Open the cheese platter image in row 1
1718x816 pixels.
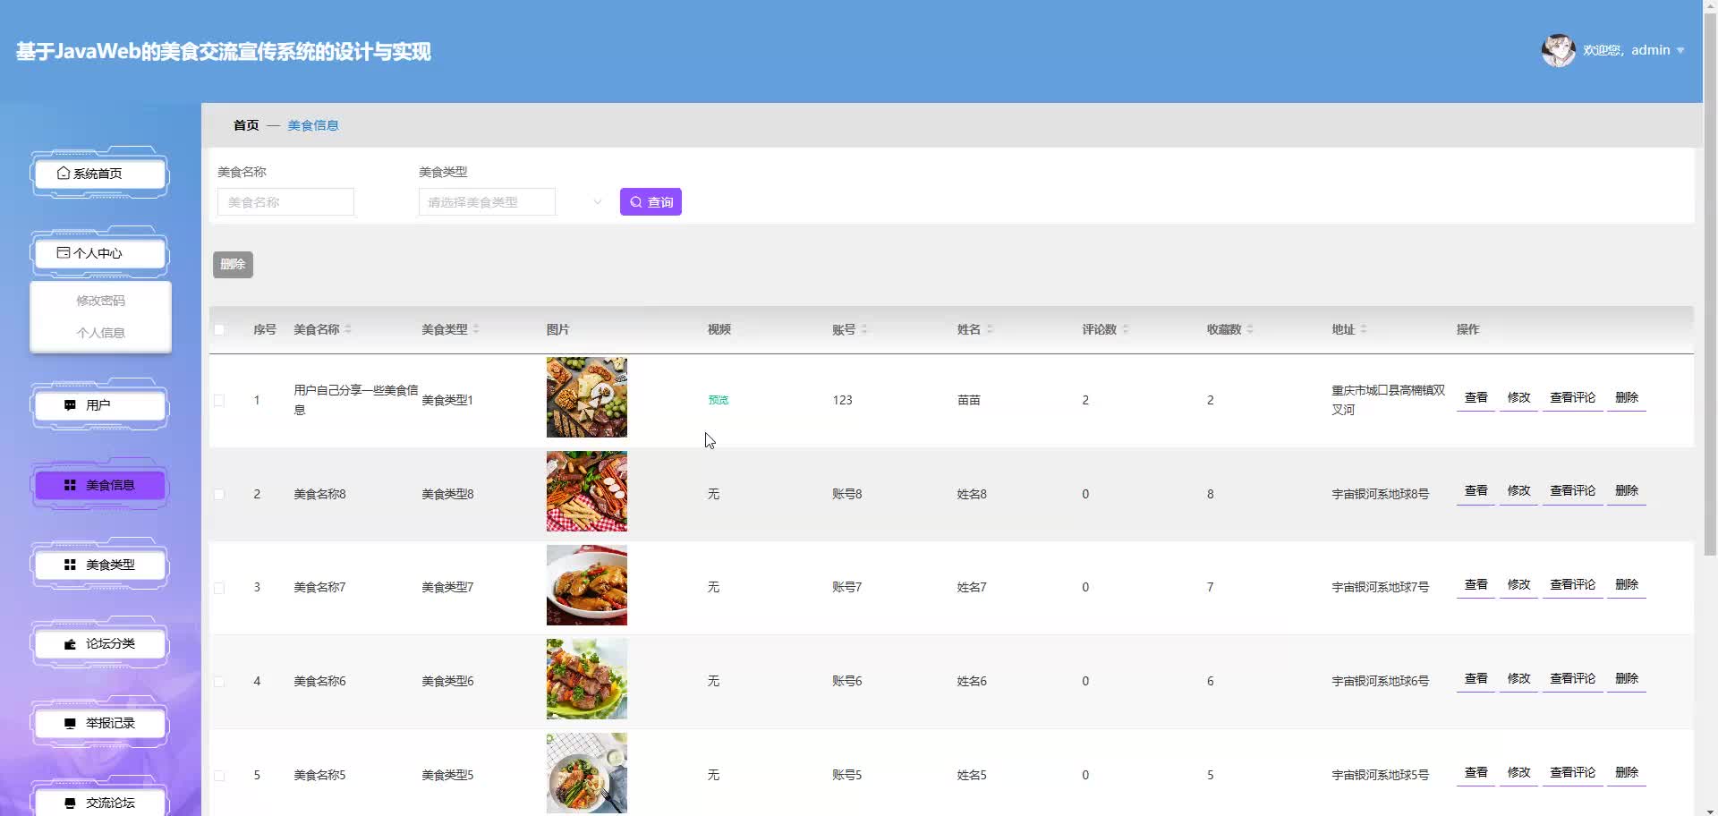click(x=587, y=397)
